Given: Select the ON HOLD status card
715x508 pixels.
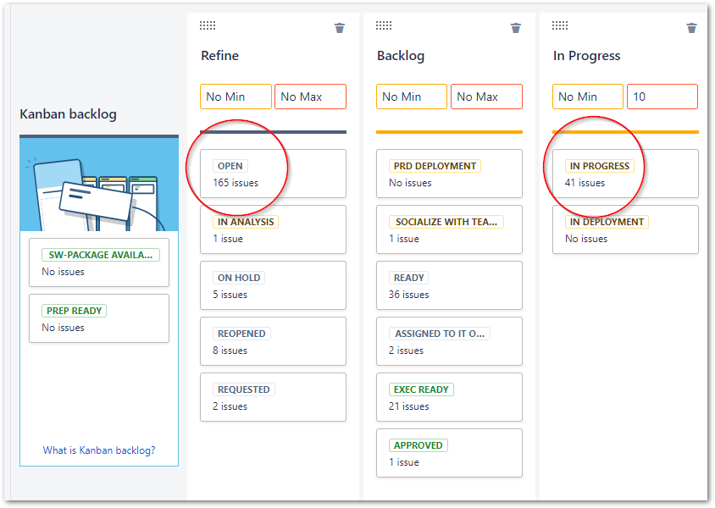Looking at the screenshot, I should pyautogui.click(x=273, y=285).
